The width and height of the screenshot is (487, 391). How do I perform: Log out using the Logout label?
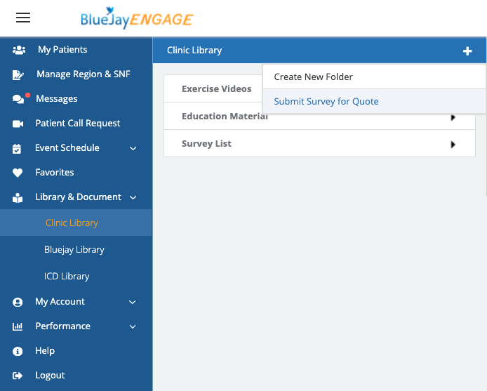[x=50, y=376]
